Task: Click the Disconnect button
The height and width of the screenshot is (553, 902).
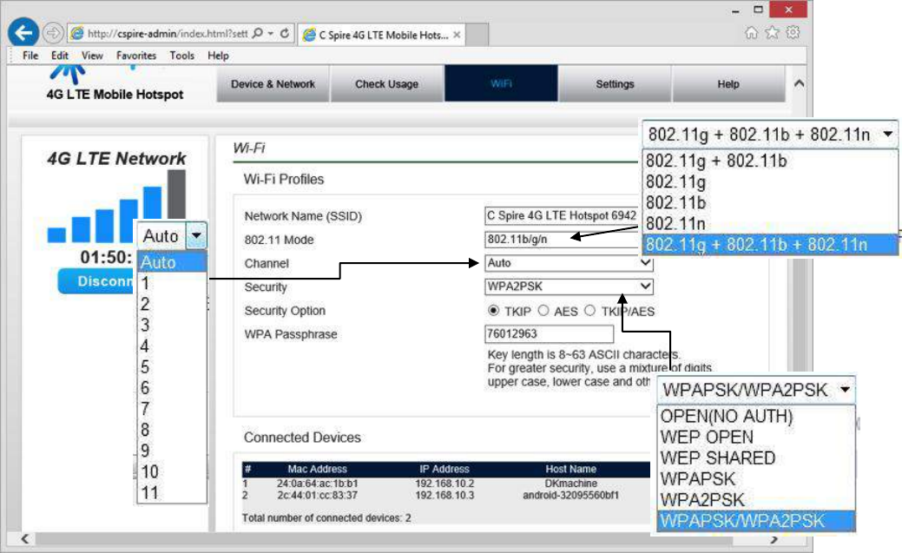Action: tap(96, 281)
